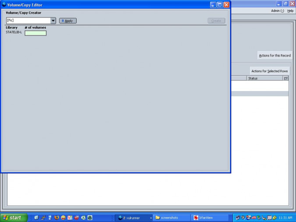Open the red V quick launch icon
296x222 pixels.
tap(70, 218)
